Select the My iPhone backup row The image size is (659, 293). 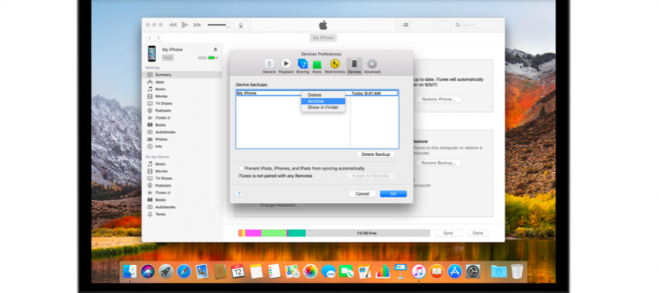[317, 93]
